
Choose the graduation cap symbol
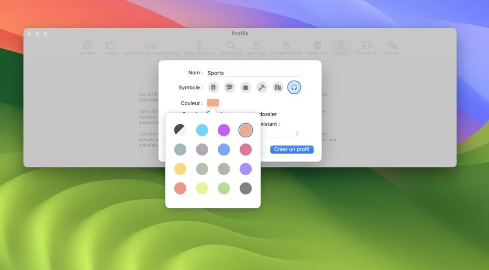pyautogui.click(x=230, y=87)
